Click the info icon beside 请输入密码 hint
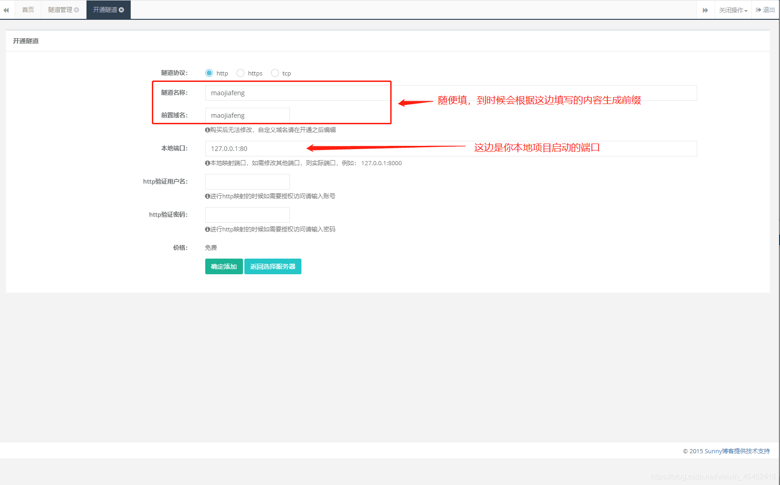 click(208, 229)
